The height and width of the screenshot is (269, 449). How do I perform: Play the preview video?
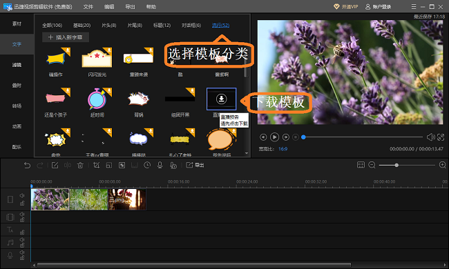pyautogui.click(x=274, y=137)
